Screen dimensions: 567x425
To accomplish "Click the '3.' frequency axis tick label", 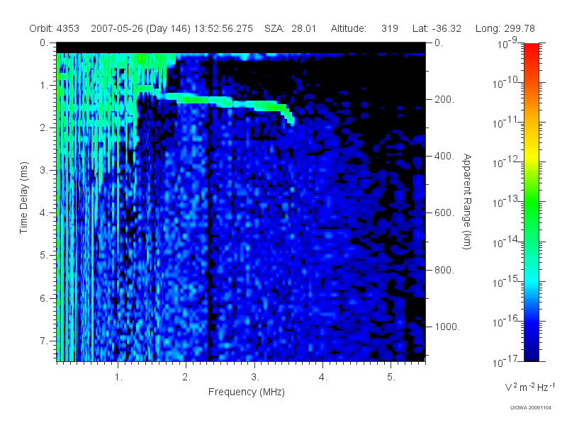I will tap(255, 377).
